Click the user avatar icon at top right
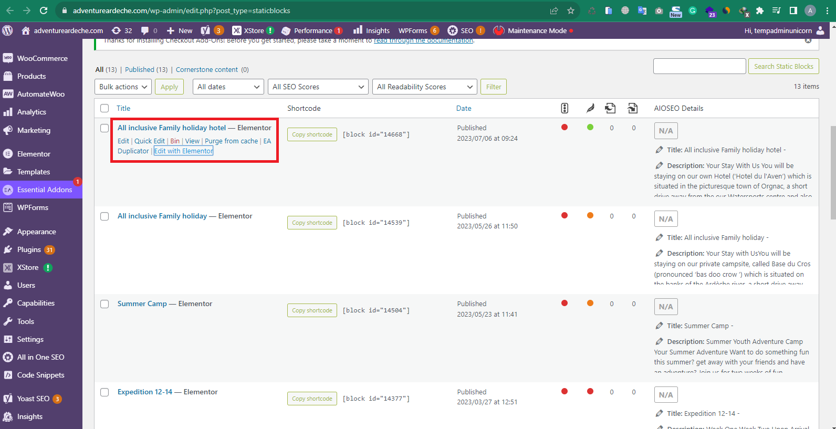This screenshot has width=836, height=429. (820, 30)
